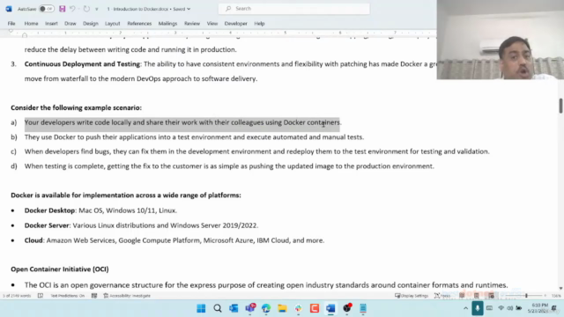This screenshot has height=317, width=564.
Task: Open the Draw tab
Action: pos(70,24)
